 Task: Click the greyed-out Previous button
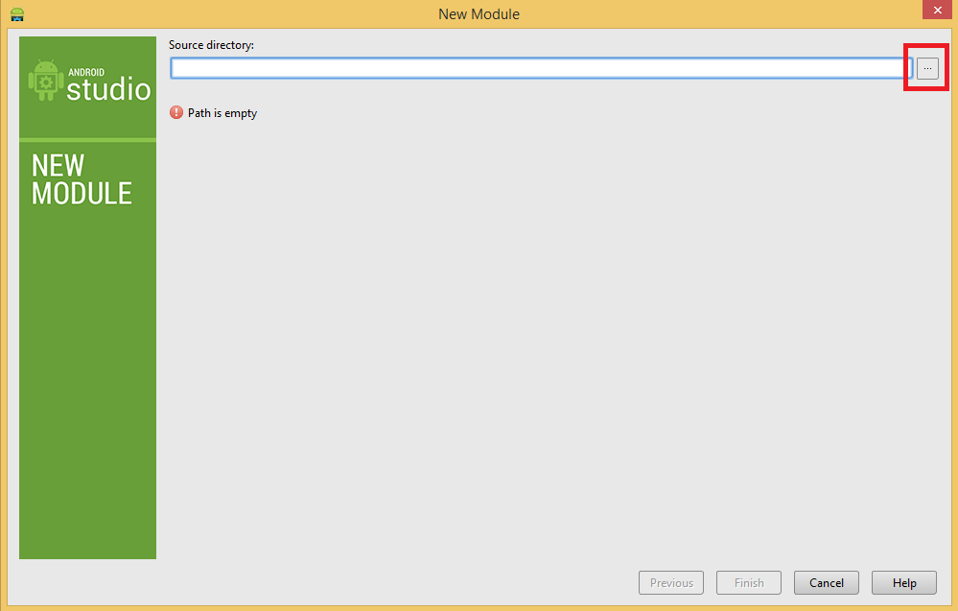671,583
